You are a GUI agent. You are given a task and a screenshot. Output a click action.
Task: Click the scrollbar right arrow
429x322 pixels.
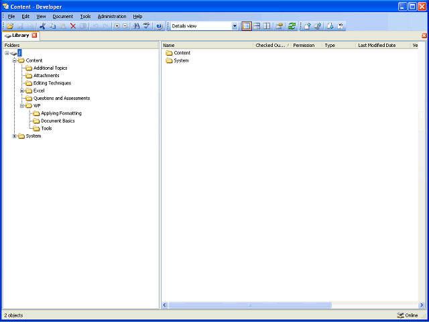tap(422, 305)
